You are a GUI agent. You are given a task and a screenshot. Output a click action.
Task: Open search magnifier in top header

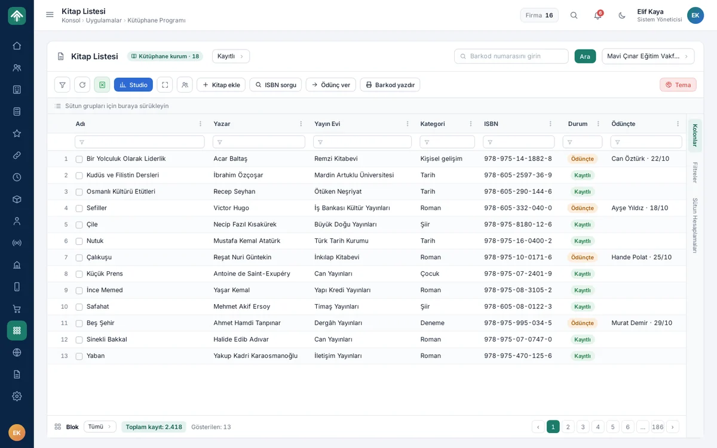pyautogui.click(x=574, y=16)
